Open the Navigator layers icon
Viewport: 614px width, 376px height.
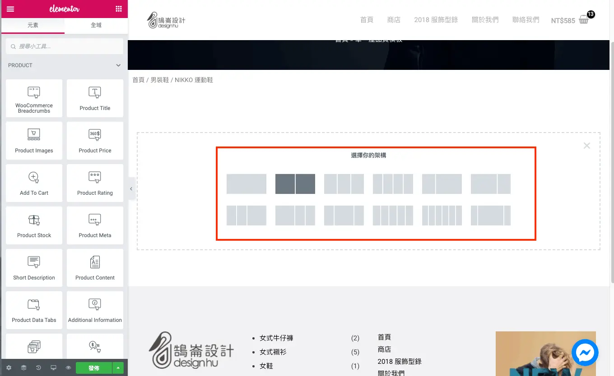23,368
